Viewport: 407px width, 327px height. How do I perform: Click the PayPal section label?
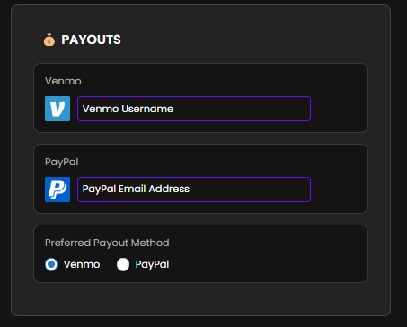click(x=62, y=162)
